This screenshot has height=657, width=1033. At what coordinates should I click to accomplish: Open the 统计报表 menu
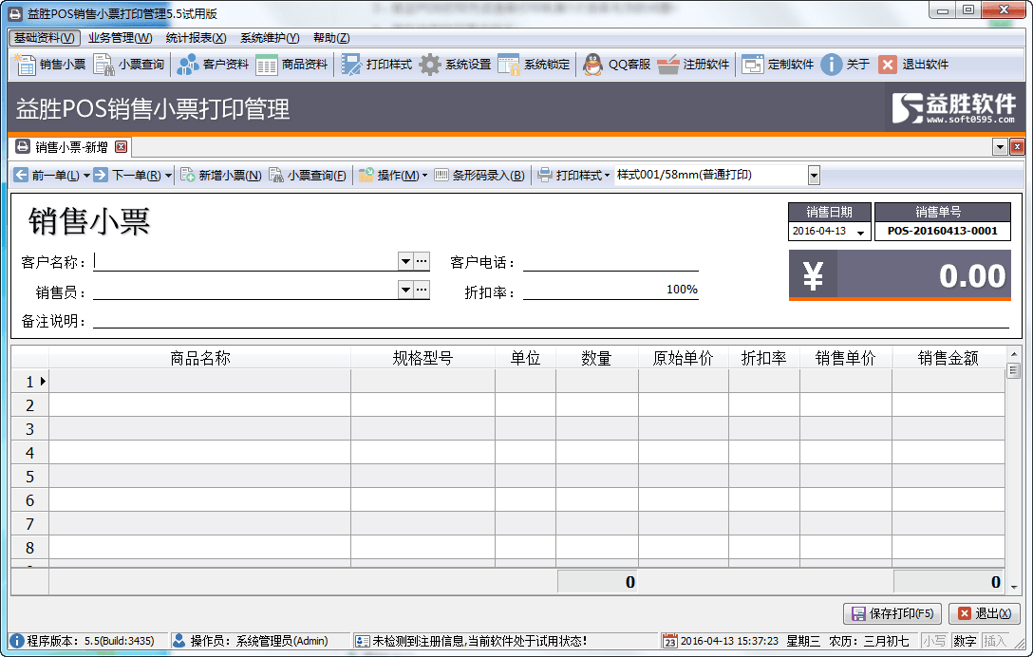pos(196,38)
